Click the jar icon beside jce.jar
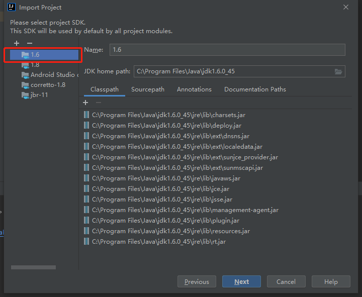The height and width of the screenshot is (297, 362). pos(86,189)
